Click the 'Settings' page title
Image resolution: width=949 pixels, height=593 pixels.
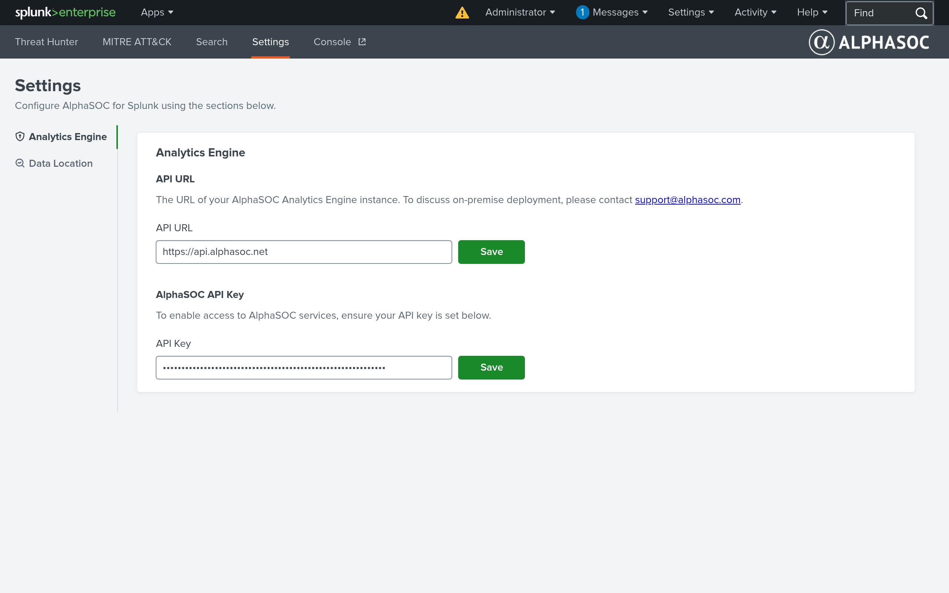coord(48,86)
